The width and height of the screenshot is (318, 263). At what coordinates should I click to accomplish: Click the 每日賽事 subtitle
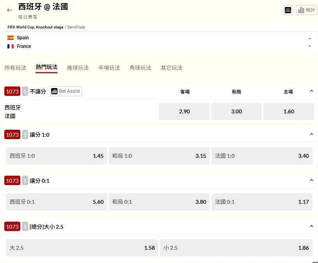coord(28,17)
